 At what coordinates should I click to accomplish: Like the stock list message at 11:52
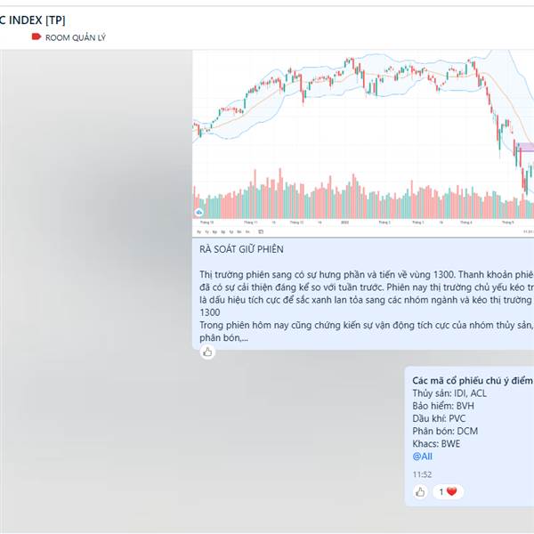tap(420, 492)
